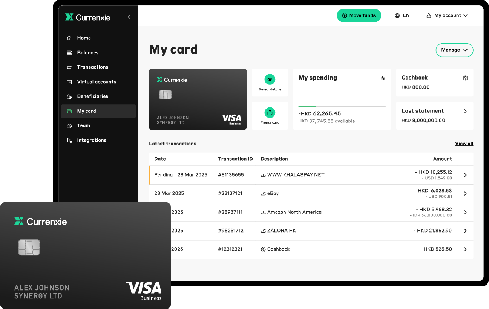Open Last statement with the arrow
Viewport: 489px width, 309px height.
[x=465, y=111]
